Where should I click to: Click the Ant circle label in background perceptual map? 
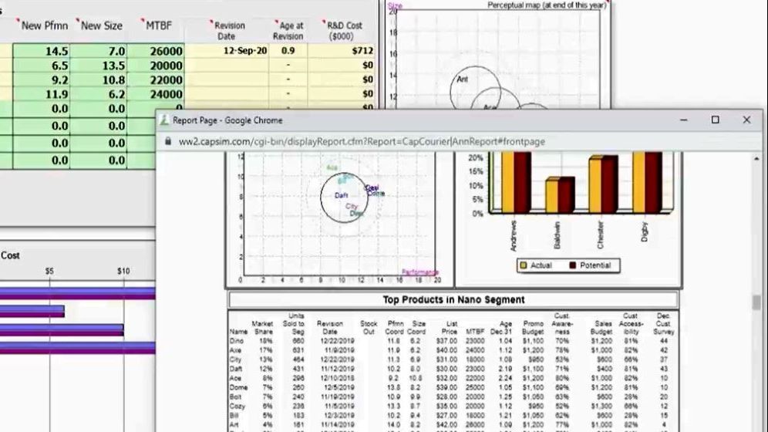pos(463,79)
